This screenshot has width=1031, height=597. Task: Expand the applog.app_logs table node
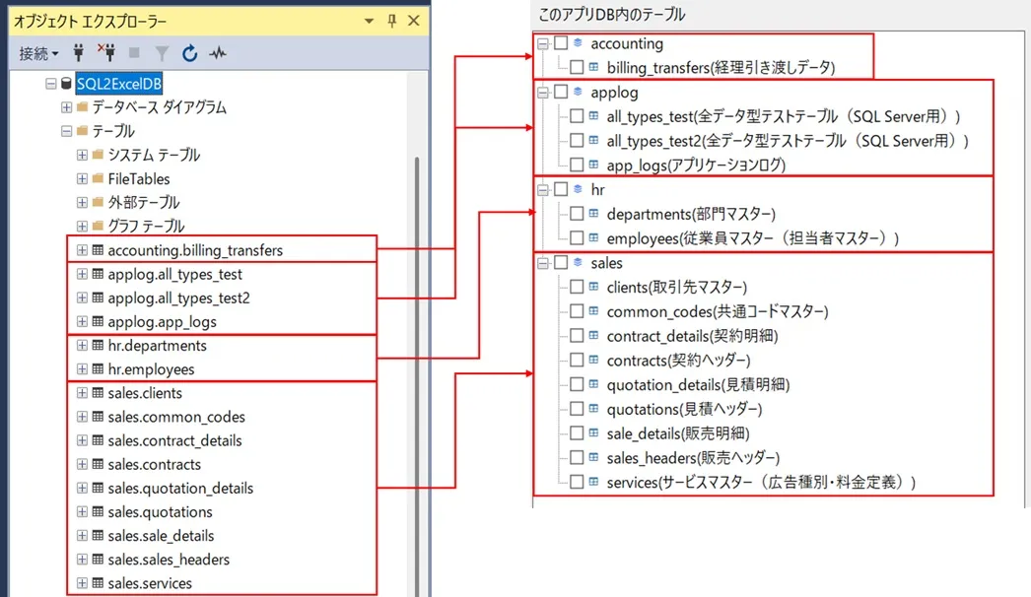click(x=82, y=321)
